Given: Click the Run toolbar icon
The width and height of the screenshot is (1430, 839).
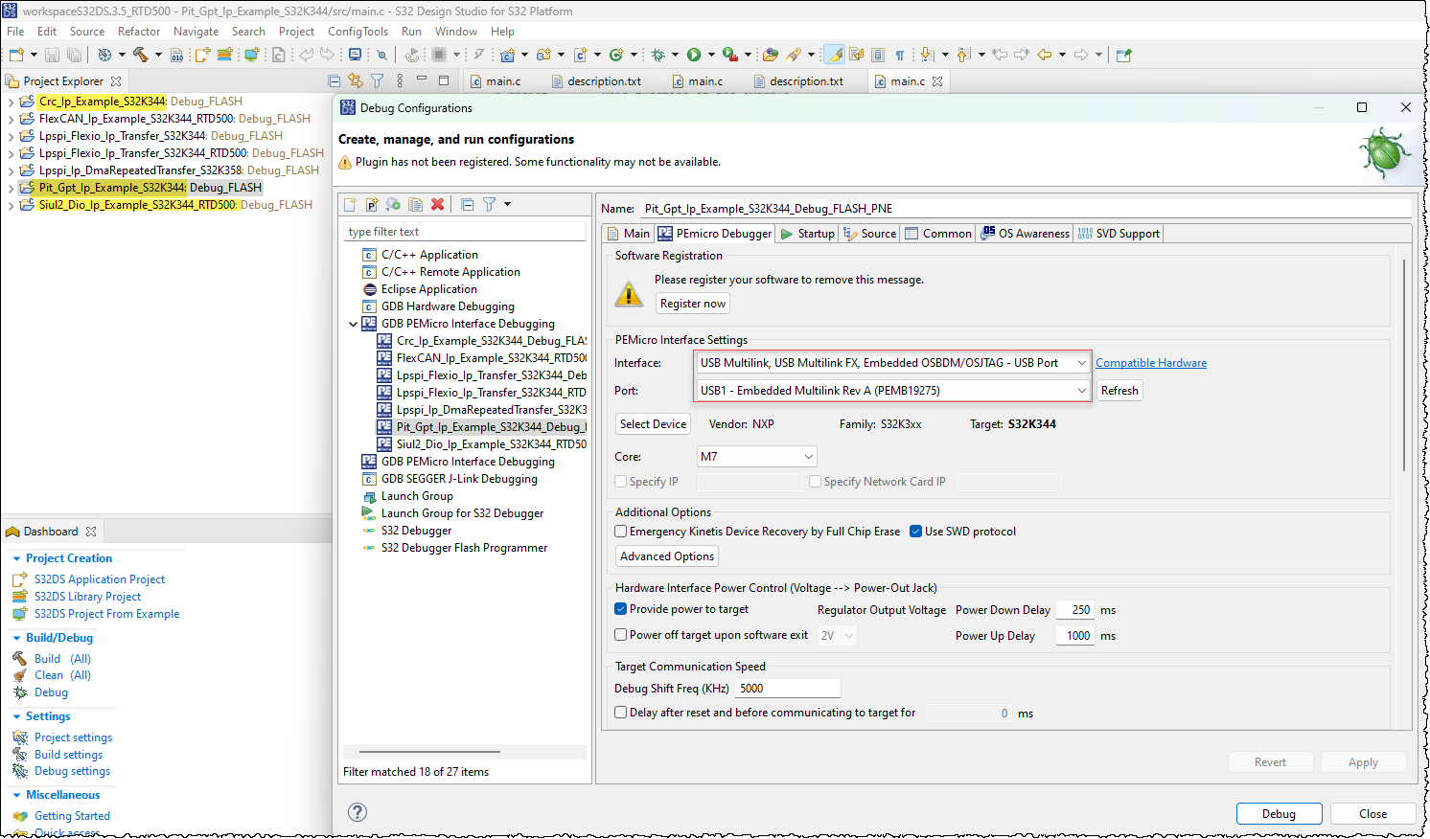Looking at the screenshot, I should [693, 55].
